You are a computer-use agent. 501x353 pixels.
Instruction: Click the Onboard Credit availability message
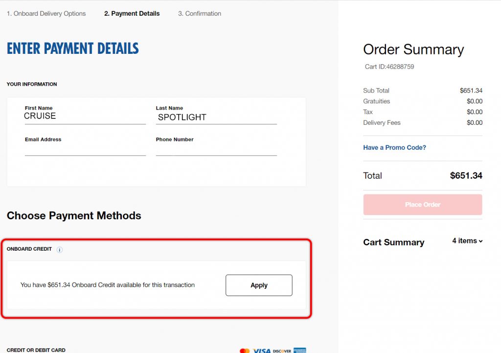(107, 285)
